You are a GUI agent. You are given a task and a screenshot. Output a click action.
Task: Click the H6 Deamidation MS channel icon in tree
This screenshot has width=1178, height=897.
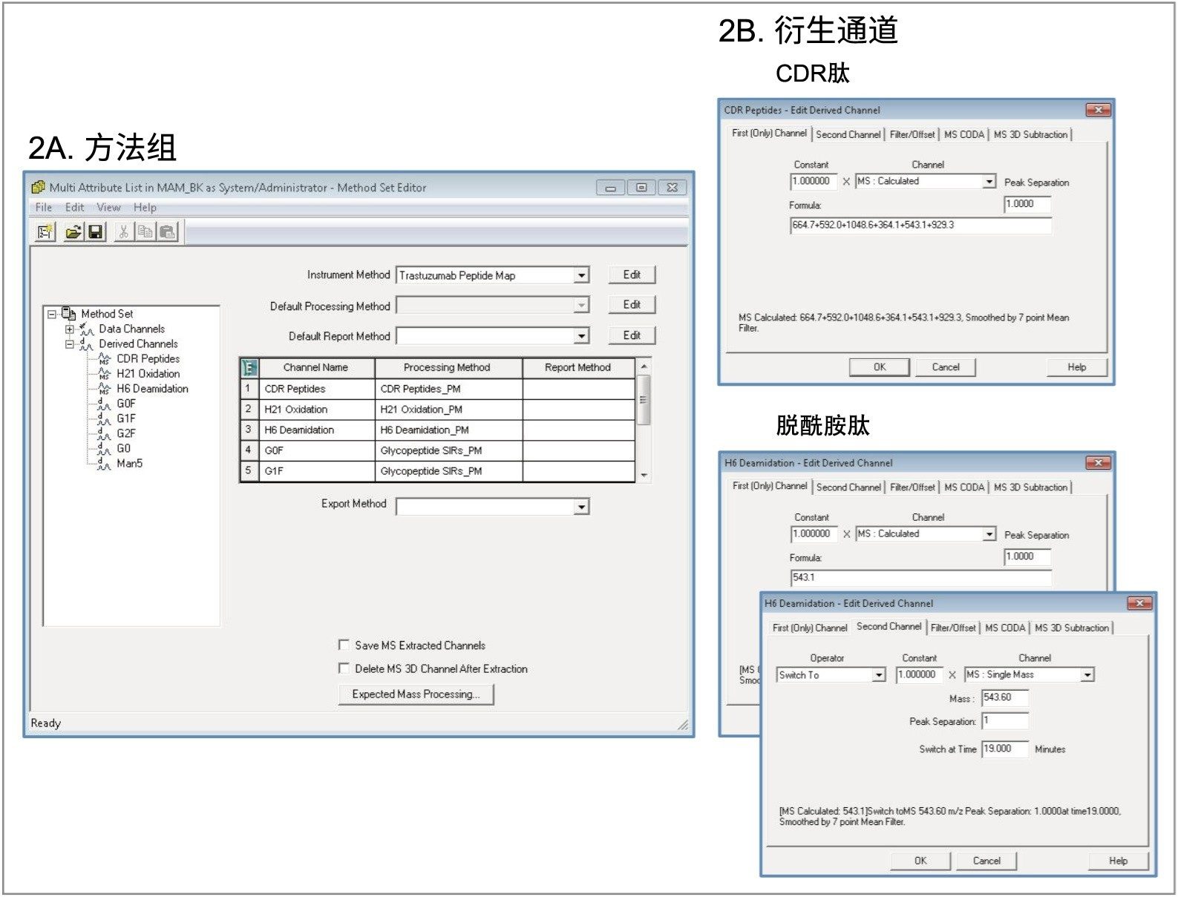point(104,389)
